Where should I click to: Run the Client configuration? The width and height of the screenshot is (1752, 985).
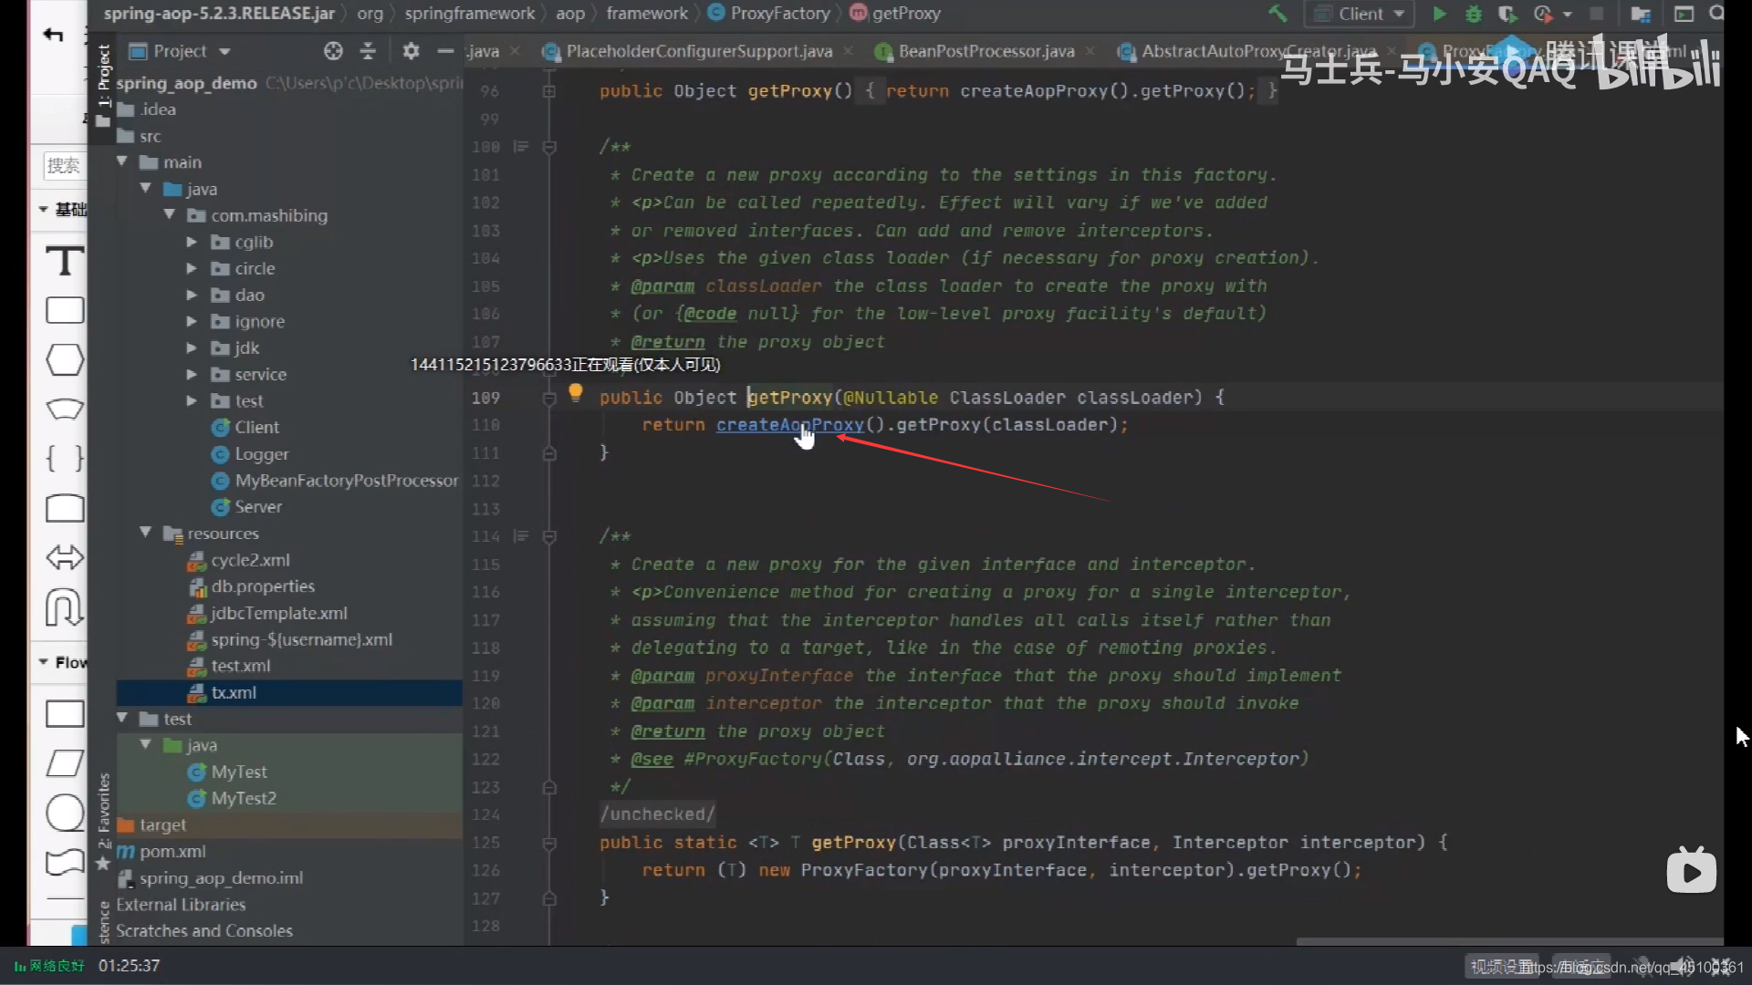[1439, 14]
